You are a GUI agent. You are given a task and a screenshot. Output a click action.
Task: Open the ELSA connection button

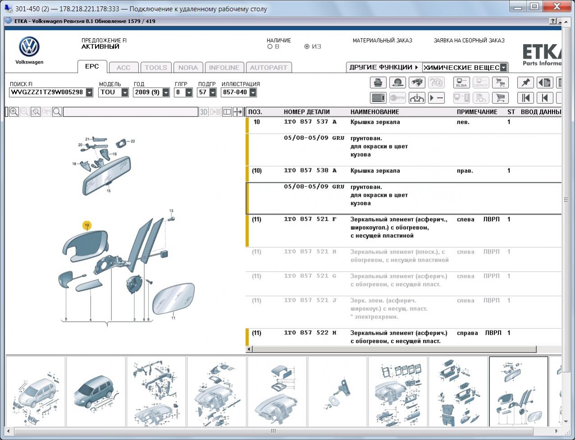pos(461,83)
